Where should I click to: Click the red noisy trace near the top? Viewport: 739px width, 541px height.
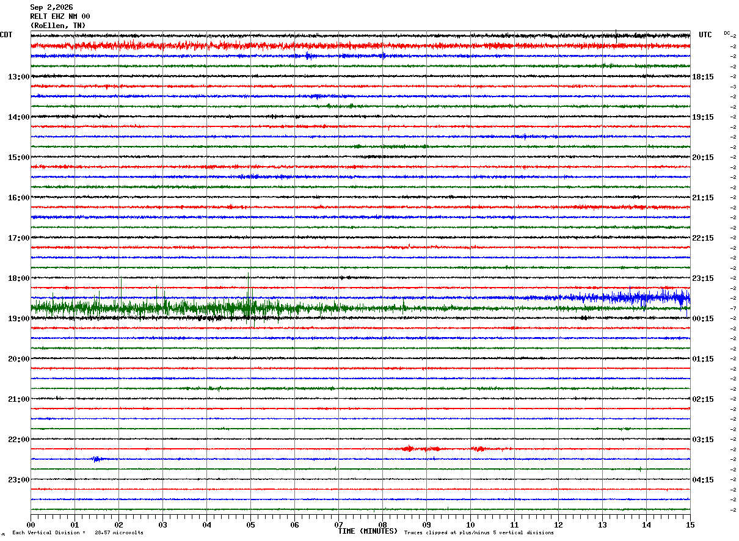(x=360, y=45)
